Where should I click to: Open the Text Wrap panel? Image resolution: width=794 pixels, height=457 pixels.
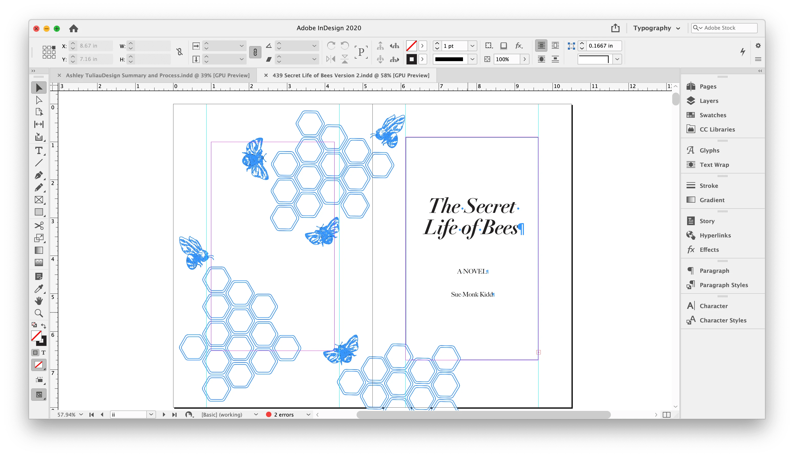pyautogui.click(x=714, y=165)
